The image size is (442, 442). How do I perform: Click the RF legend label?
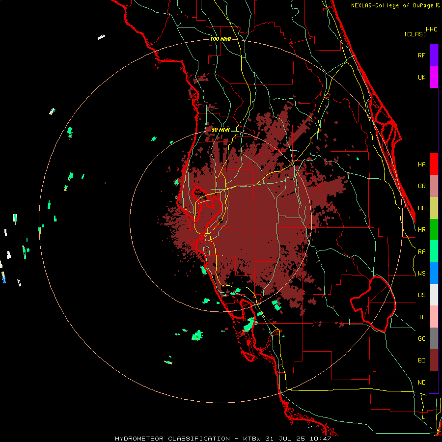(421, 55)
